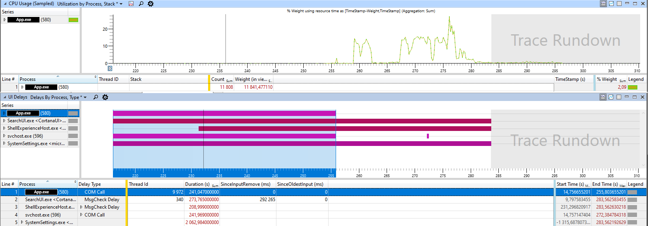648x226 pixels.
Task: Show table only in CPU Usage panel
Action: click(619, 4)
